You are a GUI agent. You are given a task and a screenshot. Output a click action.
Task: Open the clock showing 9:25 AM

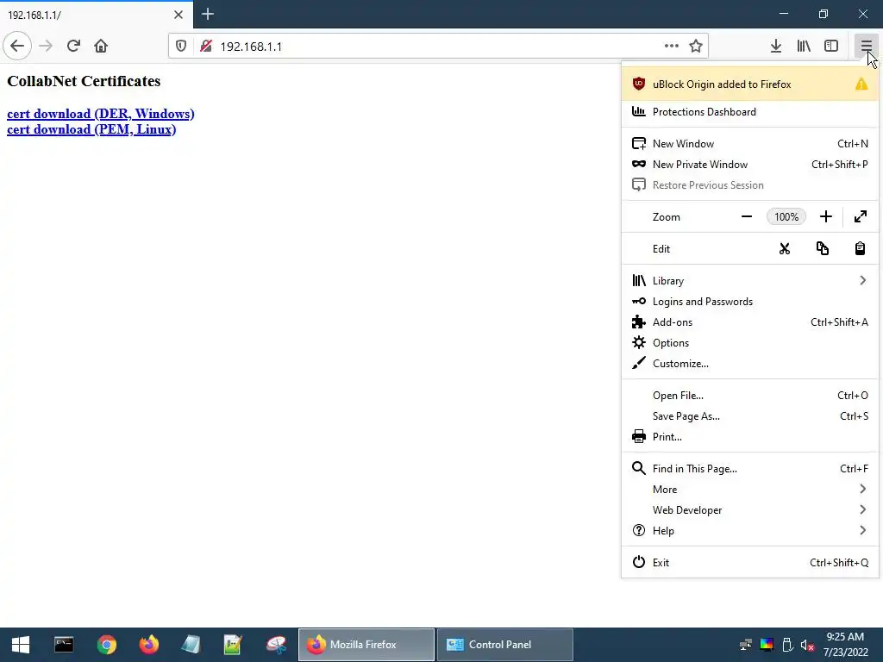845,645
